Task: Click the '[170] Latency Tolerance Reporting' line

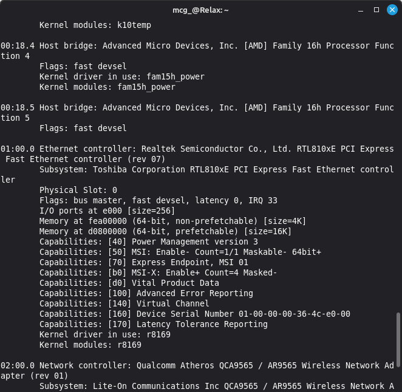Action: click(154, 325)
